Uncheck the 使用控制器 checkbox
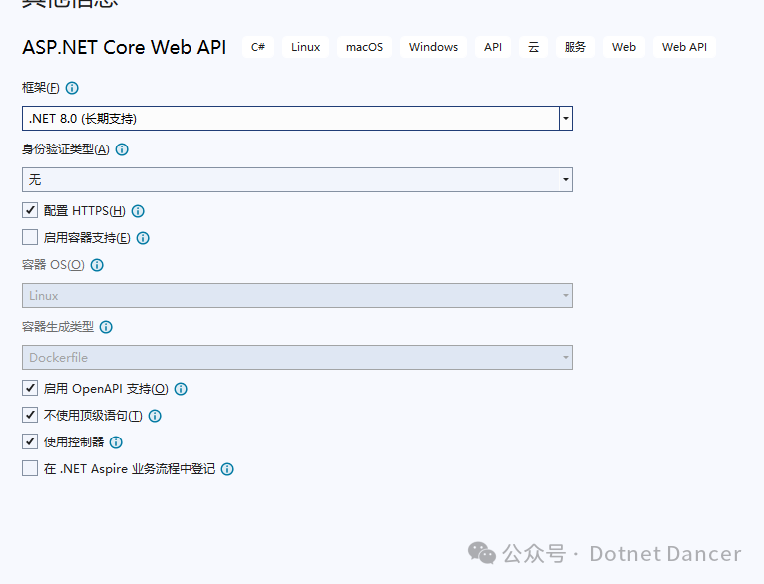This screenshot has height=584, width=764. point(30,441)
